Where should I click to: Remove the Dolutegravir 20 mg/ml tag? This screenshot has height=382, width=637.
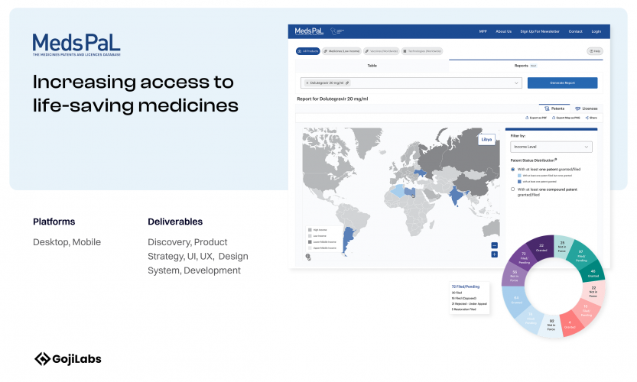point(307,83)
